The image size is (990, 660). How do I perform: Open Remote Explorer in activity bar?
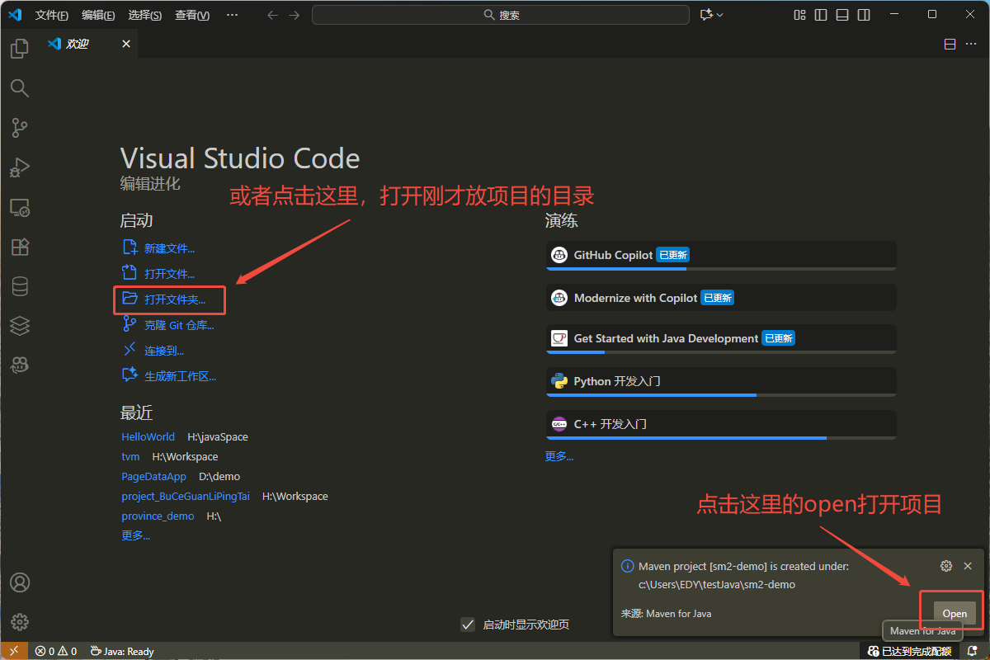point(19,207)
